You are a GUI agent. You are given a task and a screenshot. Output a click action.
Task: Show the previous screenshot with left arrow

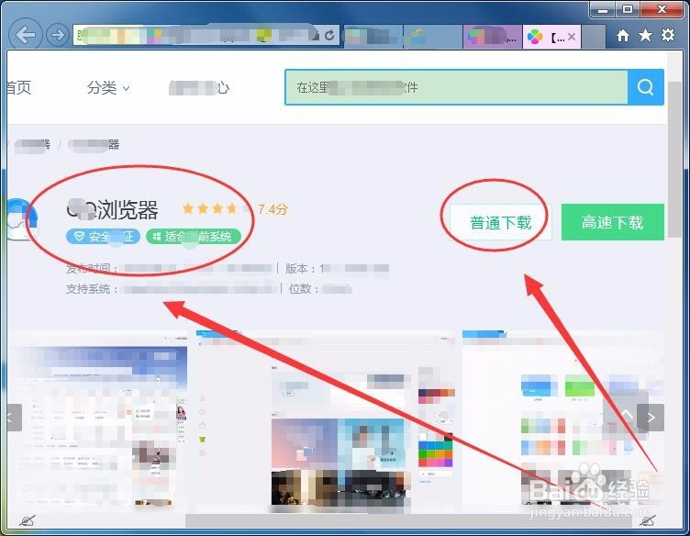pyautogui.click(x=14, y=418)
